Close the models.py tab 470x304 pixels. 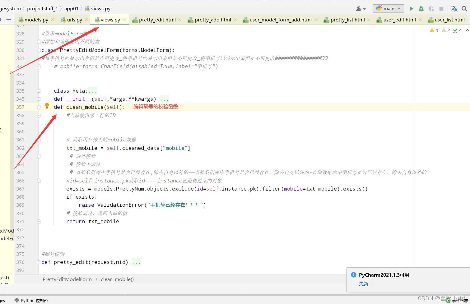pos(52,20)
